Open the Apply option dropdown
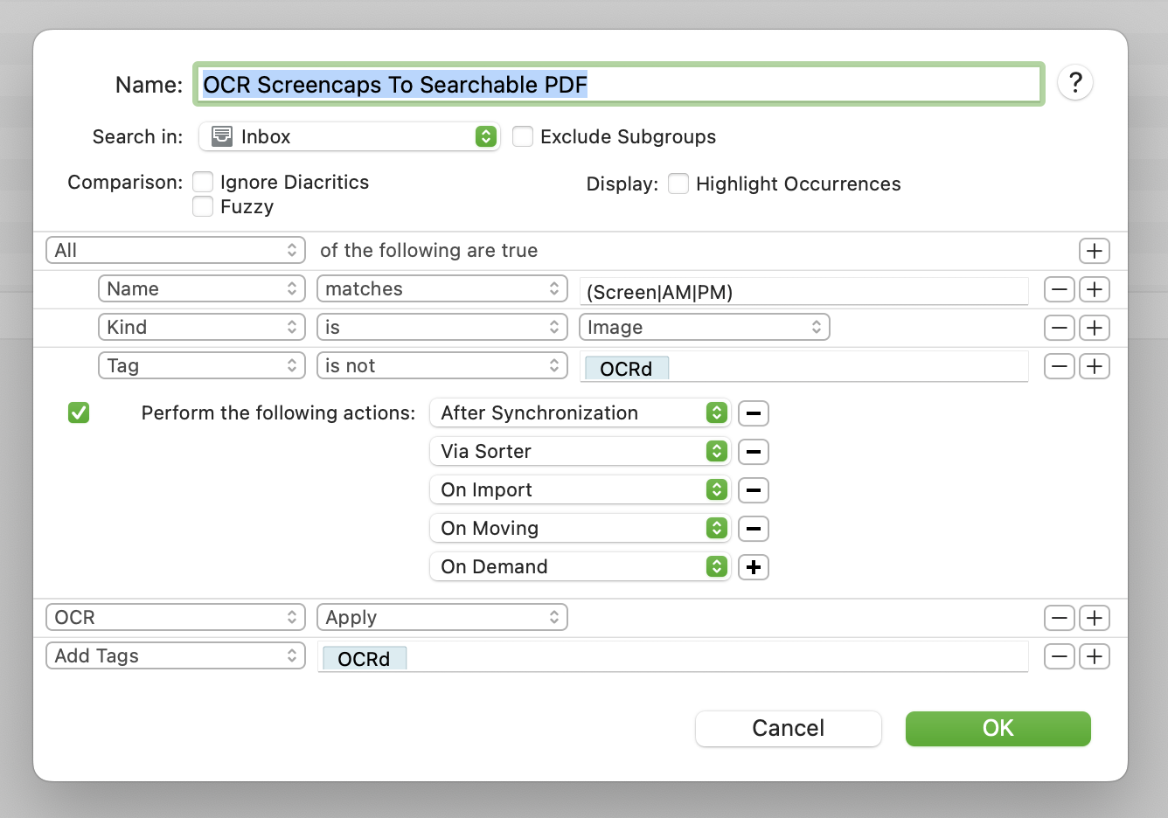 (442, 618)
